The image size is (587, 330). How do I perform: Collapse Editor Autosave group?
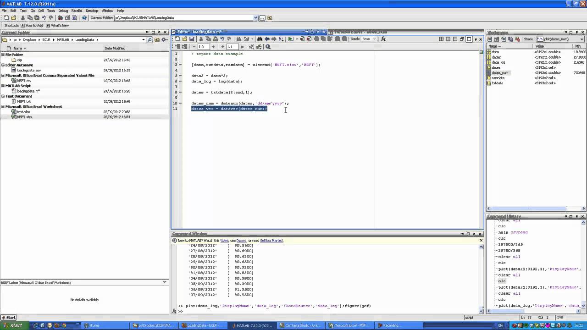pos(3,65)
